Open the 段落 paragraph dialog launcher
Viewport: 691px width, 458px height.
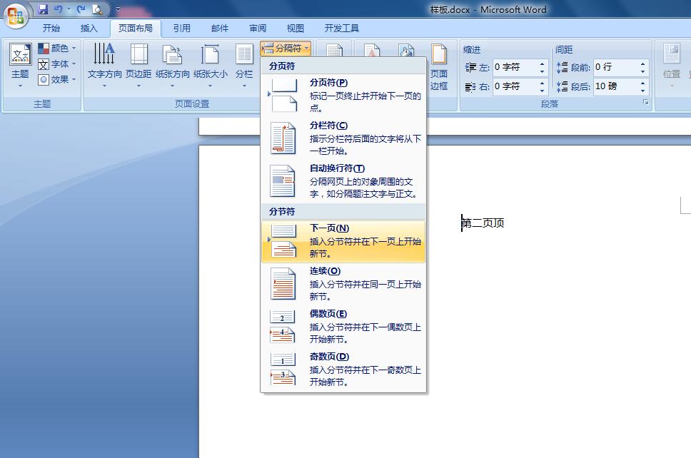(x=647, y=102)
